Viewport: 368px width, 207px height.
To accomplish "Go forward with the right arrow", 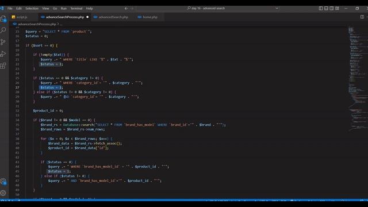I will 132,9.
